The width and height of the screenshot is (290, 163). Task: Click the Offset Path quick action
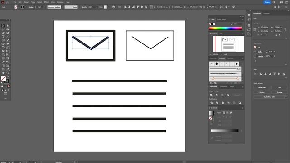(262, 87)
